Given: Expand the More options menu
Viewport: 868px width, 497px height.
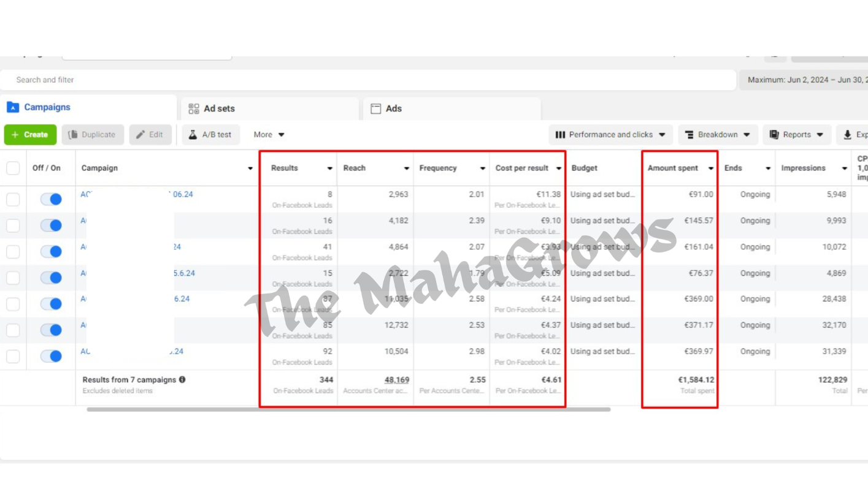Looking at the screenshot, I should [x=269, y=135].
